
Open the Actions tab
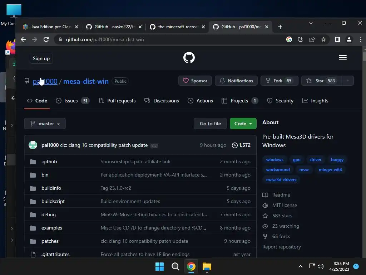[200, 101]
